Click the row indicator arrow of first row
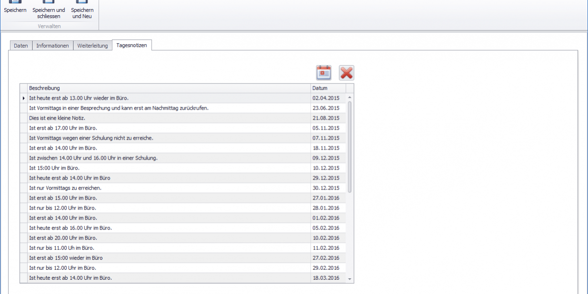 23,98
